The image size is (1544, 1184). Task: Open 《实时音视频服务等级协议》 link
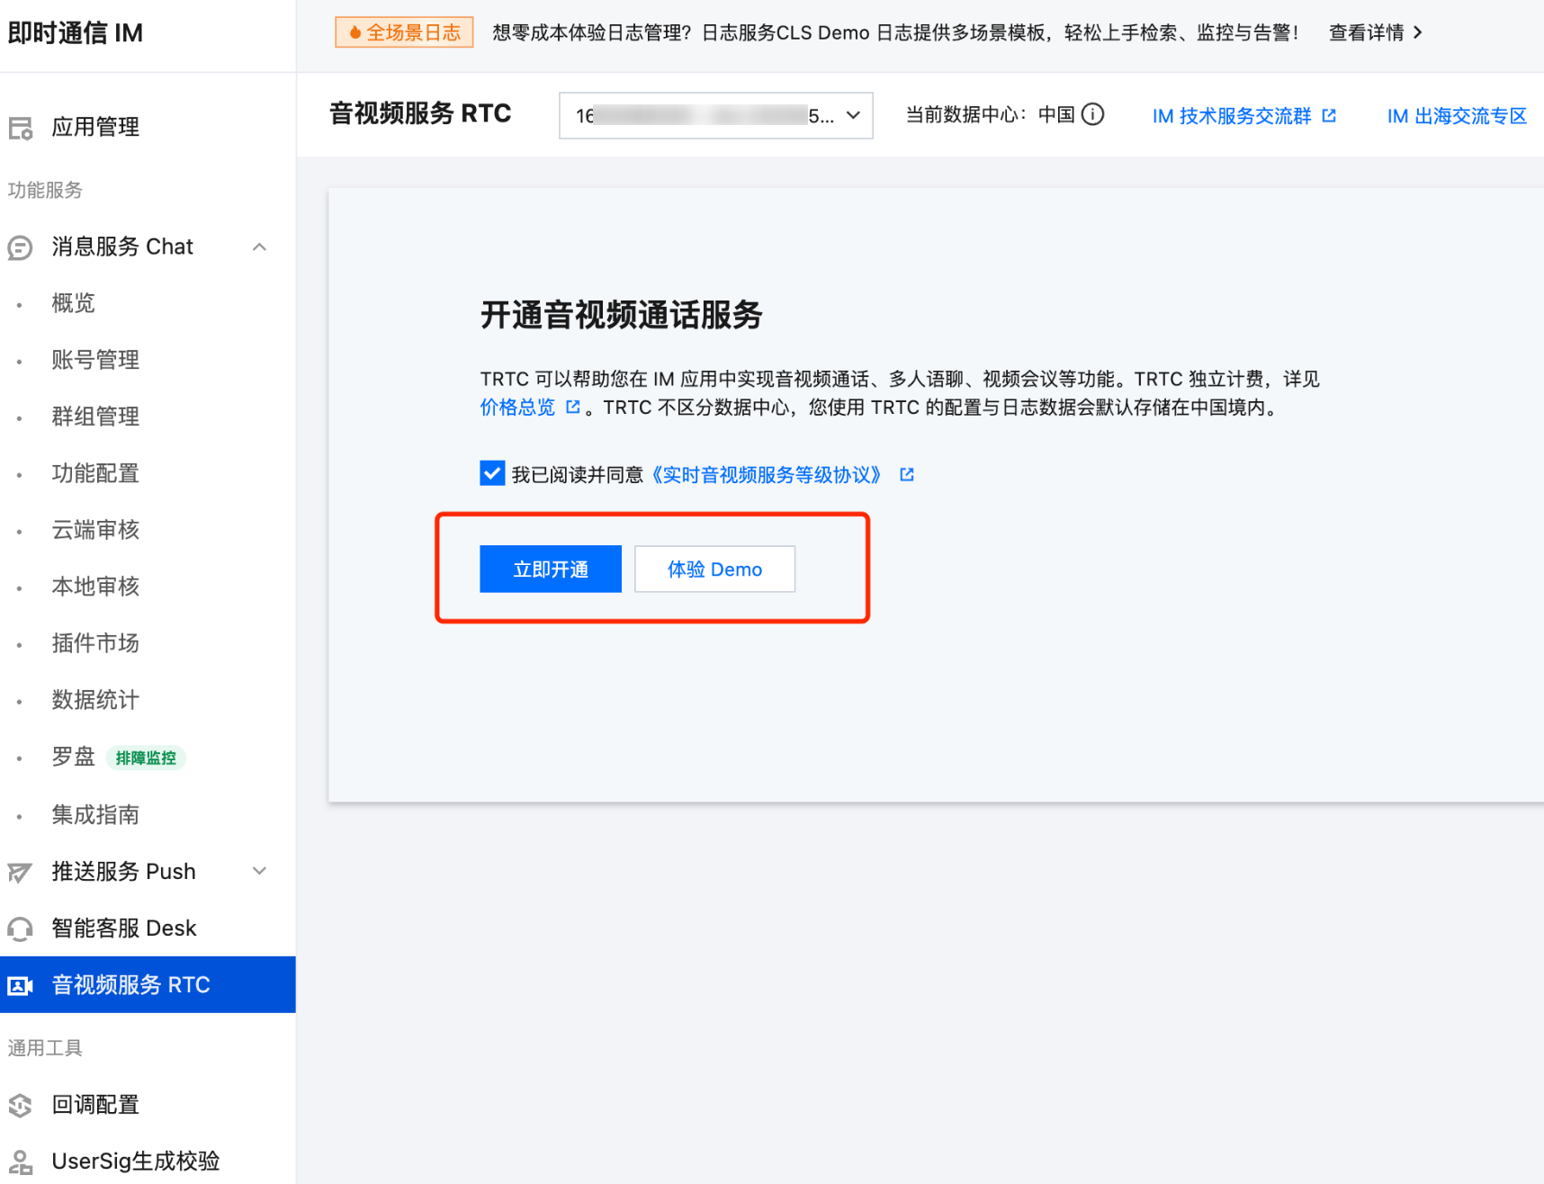point(766,475)
